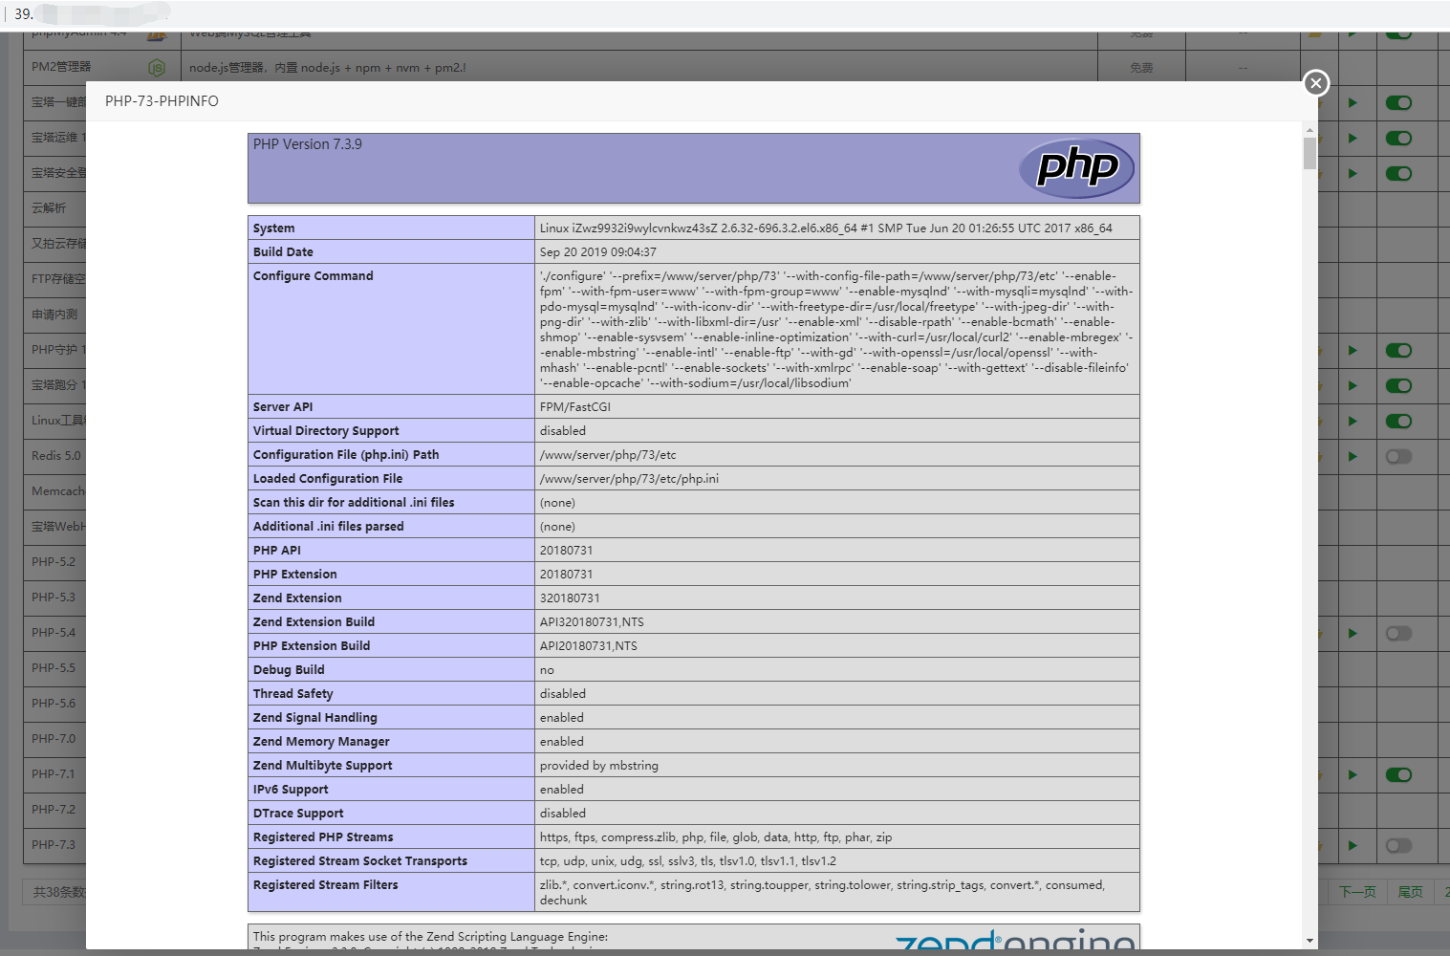Click the 'Redis 5.0' name in the background list
Image resolution: width=1450 pixels, height=956 pixels.
click(56, 456)
